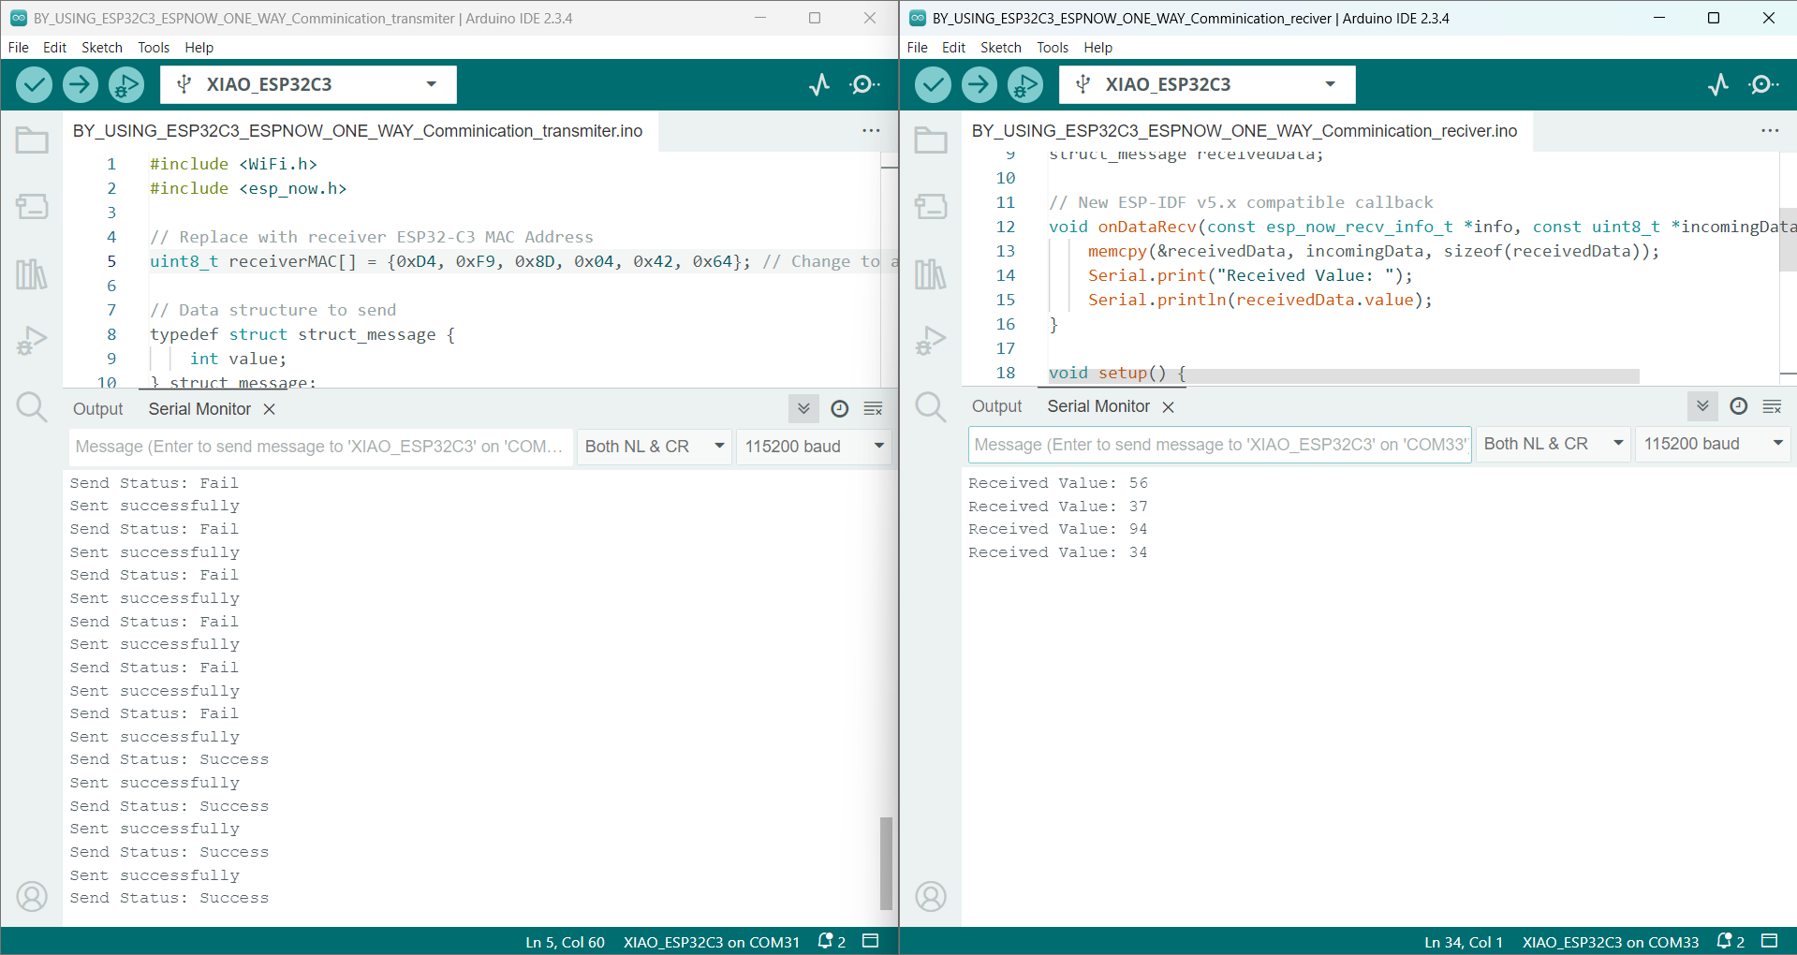This screenshot has width=1797, height=955.
Task: Open Tools menu in receiver window
Action: click(x=1053, y=48)
